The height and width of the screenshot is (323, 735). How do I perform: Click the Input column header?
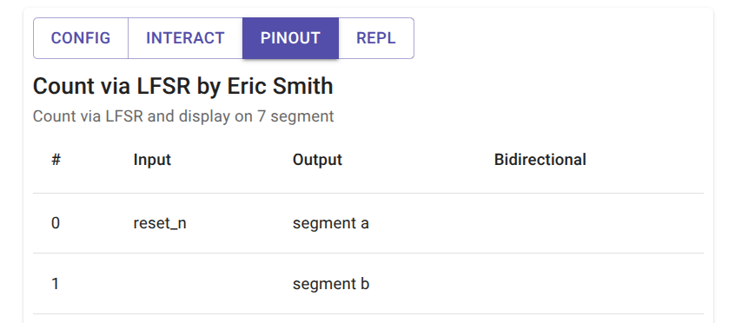click(152, 160)
